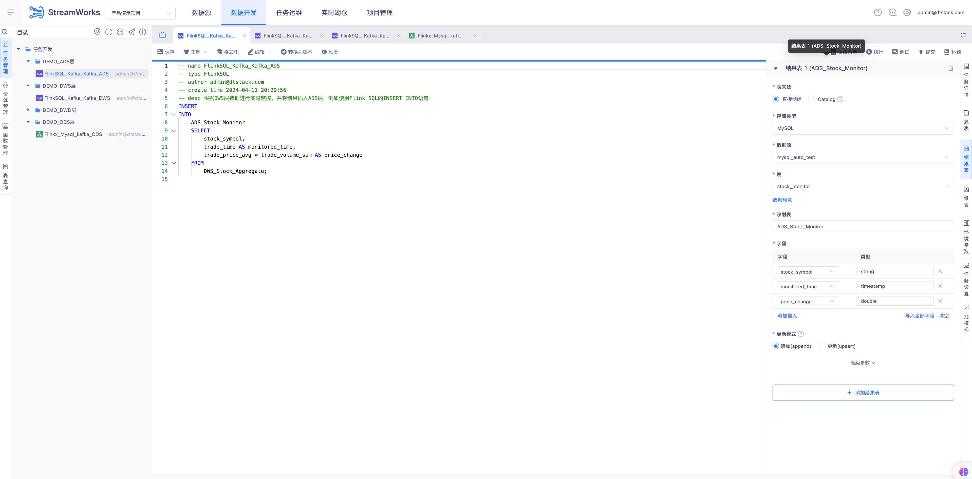Delete result table 1 via trash icon

(x=950, y=68)
